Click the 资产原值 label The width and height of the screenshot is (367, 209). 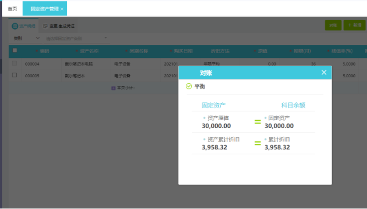[218, 118]
